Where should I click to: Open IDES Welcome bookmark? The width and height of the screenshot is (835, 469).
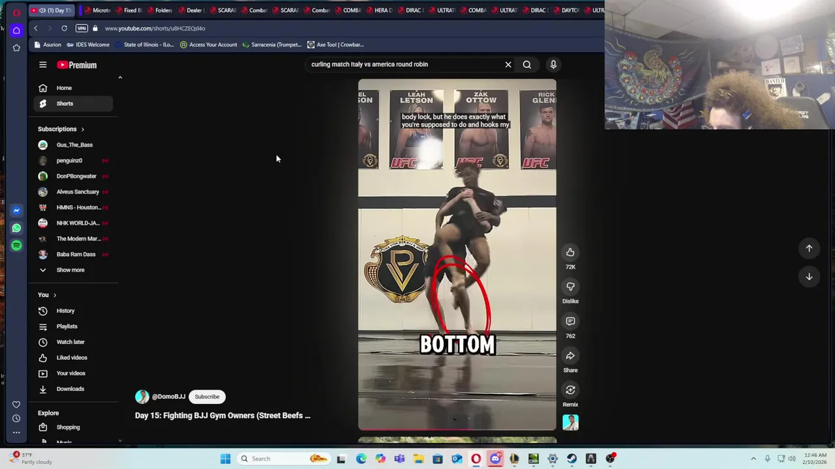(87, 45)
